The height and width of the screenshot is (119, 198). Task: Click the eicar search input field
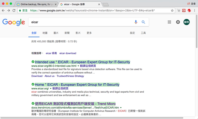click(x=81, y=22)
